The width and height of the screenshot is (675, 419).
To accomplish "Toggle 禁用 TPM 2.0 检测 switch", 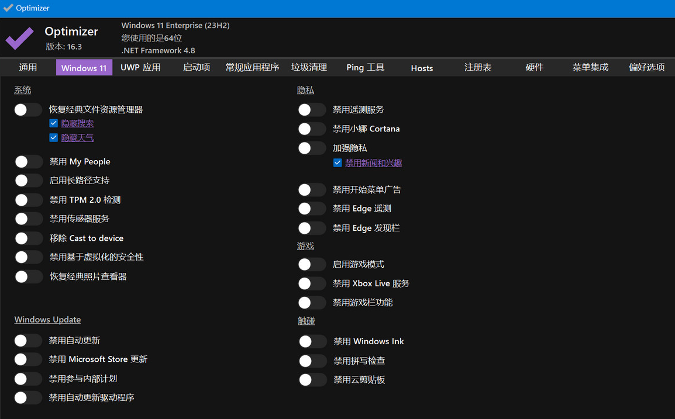I will [29, 200].
